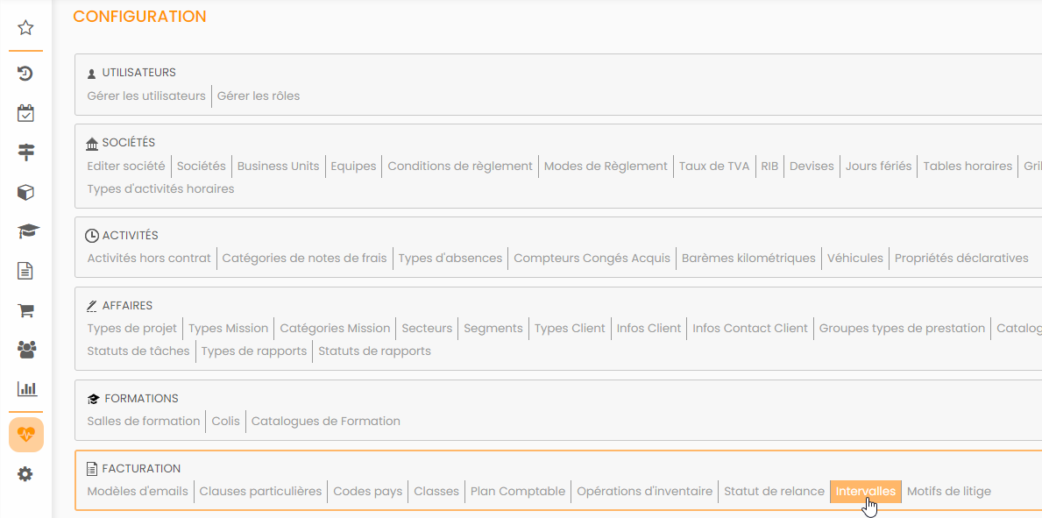The width and height of the screenshot is (1042, 518).
Task: Go to Types d'absences configuration
Action: tap(450, 258)
